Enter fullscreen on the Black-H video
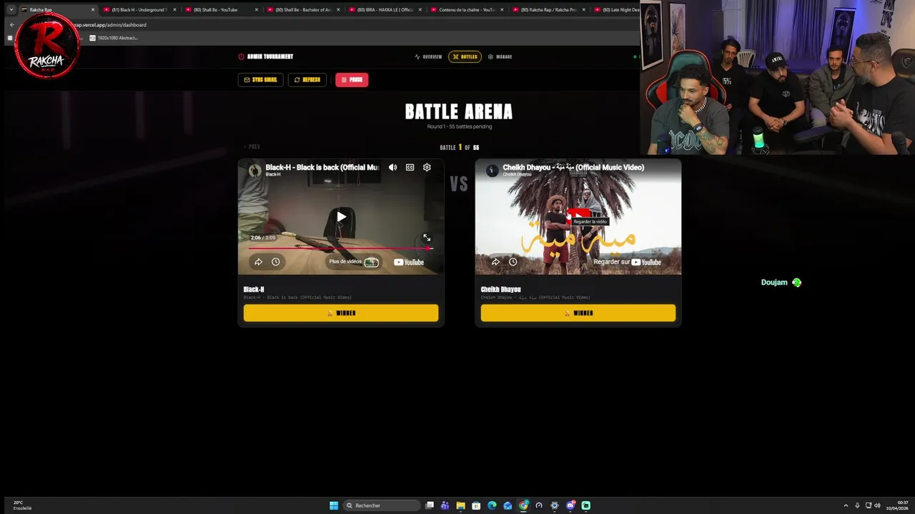915x514 pixels. (427, 238)
